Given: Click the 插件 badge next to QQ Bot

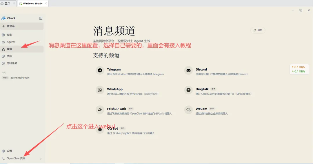Looking at the screenshot, I should [123, 128].
